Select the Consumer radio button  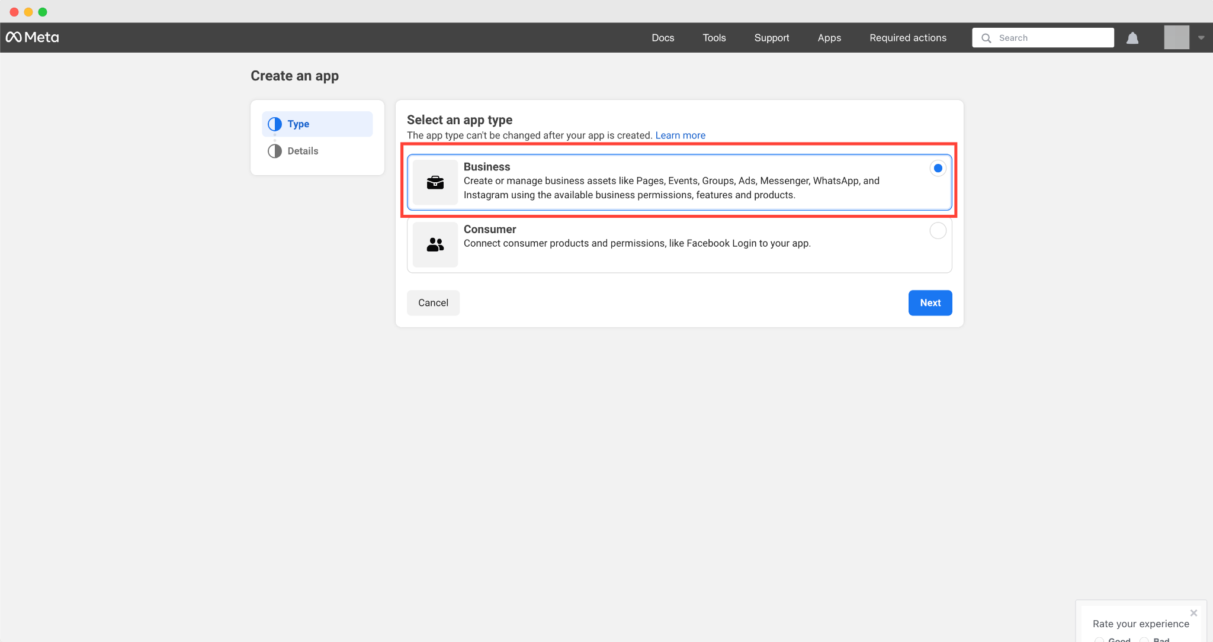(x=938, y=231)
